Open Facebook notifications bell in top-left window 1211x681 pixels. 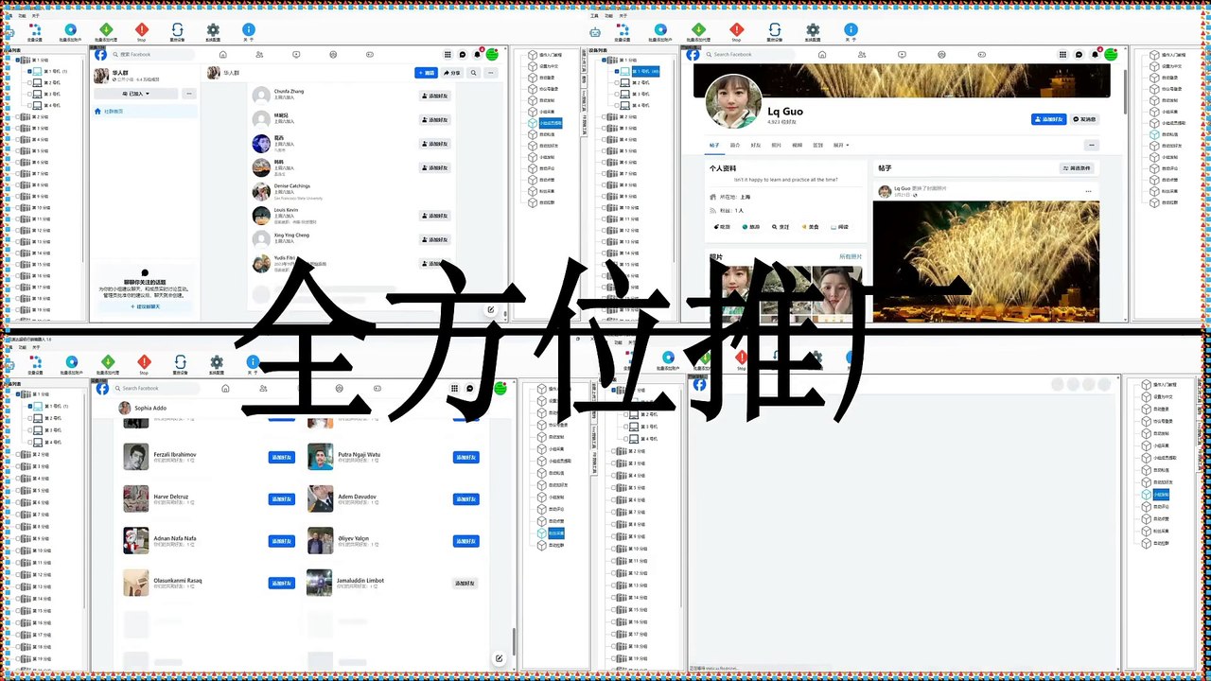pos(477,55)
